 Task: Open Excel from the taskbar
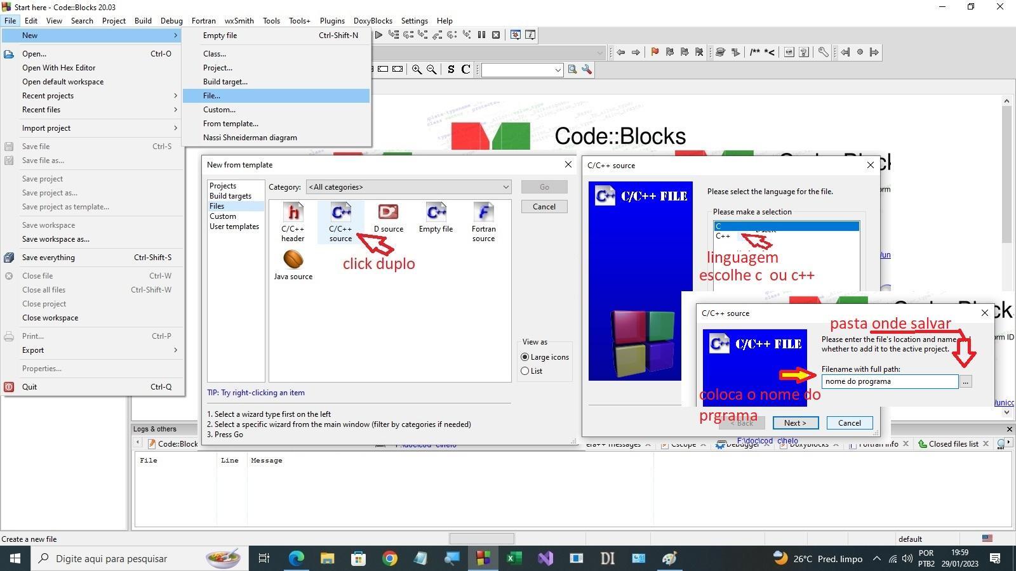(514, 558)
